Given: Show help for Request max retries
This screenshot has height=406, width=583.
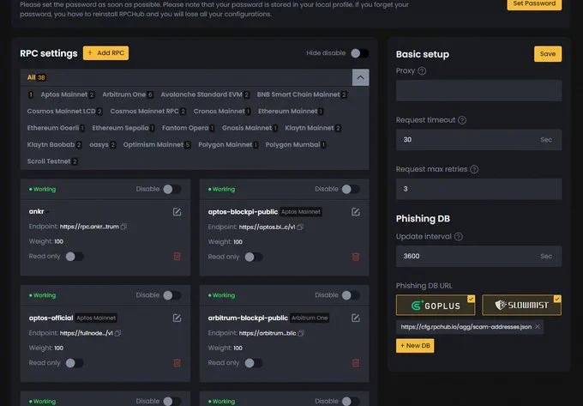Looking at the screenshot, I should click(x=474, y=169).
